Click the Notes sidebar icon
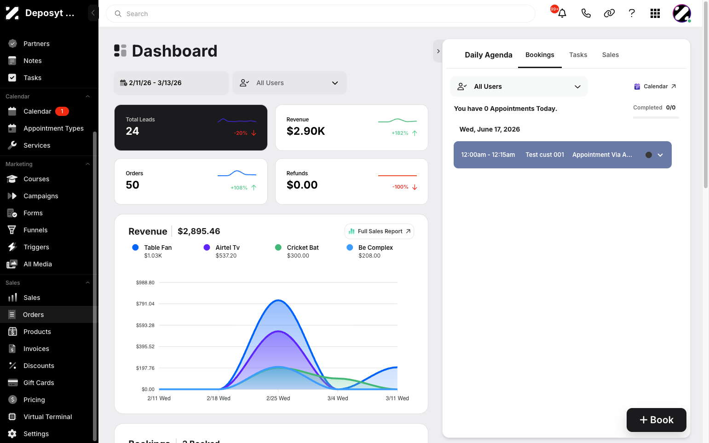The height and width of the screenshot is (443, 709). point(12,61)
